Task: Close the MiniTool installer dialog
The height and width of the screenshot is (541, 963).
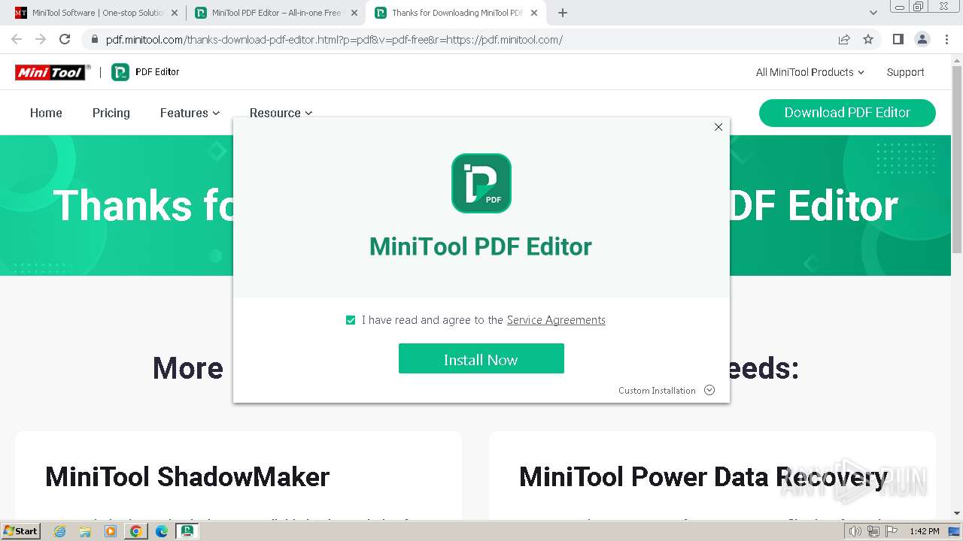Action: click(718, 127)
